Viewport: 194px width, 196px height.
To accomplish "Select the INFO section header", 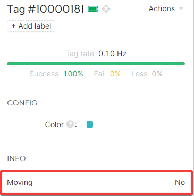I will click(x=16, y=158).
